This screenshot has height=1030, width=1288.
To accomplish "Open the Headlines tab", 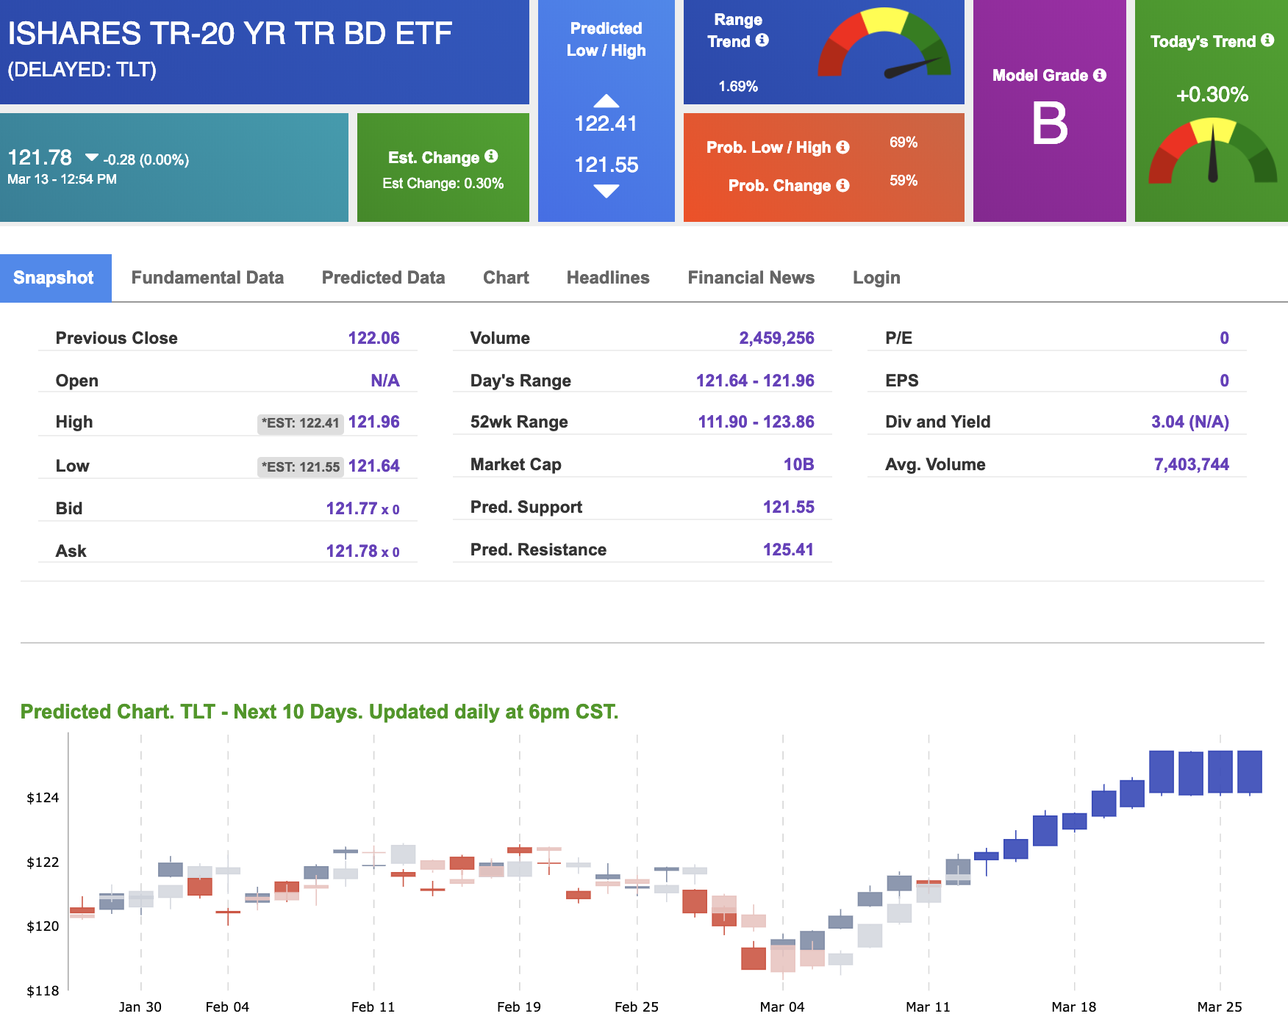I will pos(608,278).
